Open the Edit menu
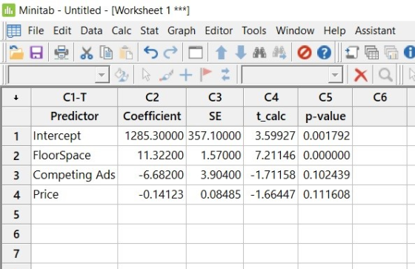415x269 pixels. (62, 30)
